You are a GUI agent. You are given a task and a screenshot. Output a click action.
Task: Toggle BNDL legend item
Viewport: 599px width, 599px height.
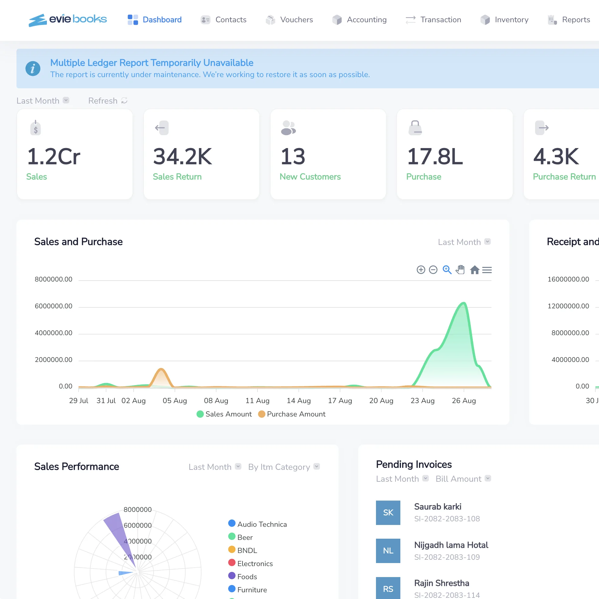(243, 550)
